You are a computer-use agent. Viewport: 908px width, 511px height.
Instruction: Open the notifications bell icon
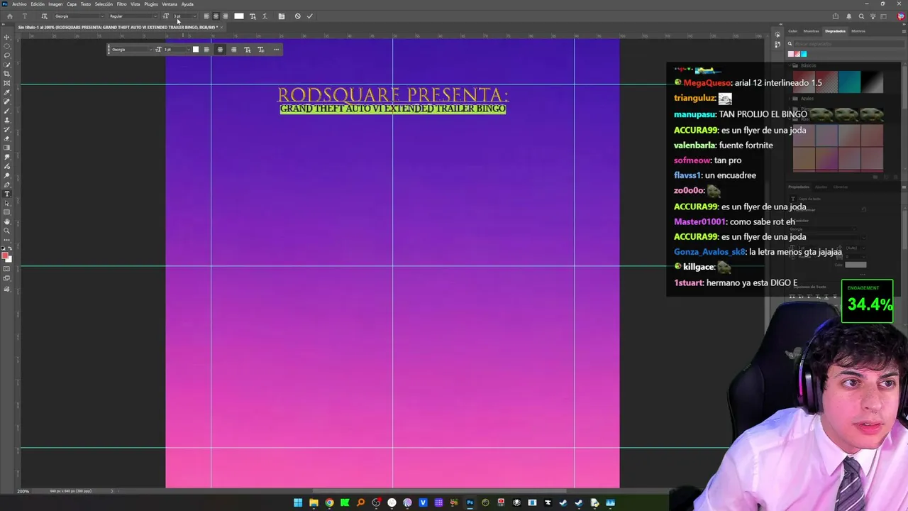(x=848, y=16)
